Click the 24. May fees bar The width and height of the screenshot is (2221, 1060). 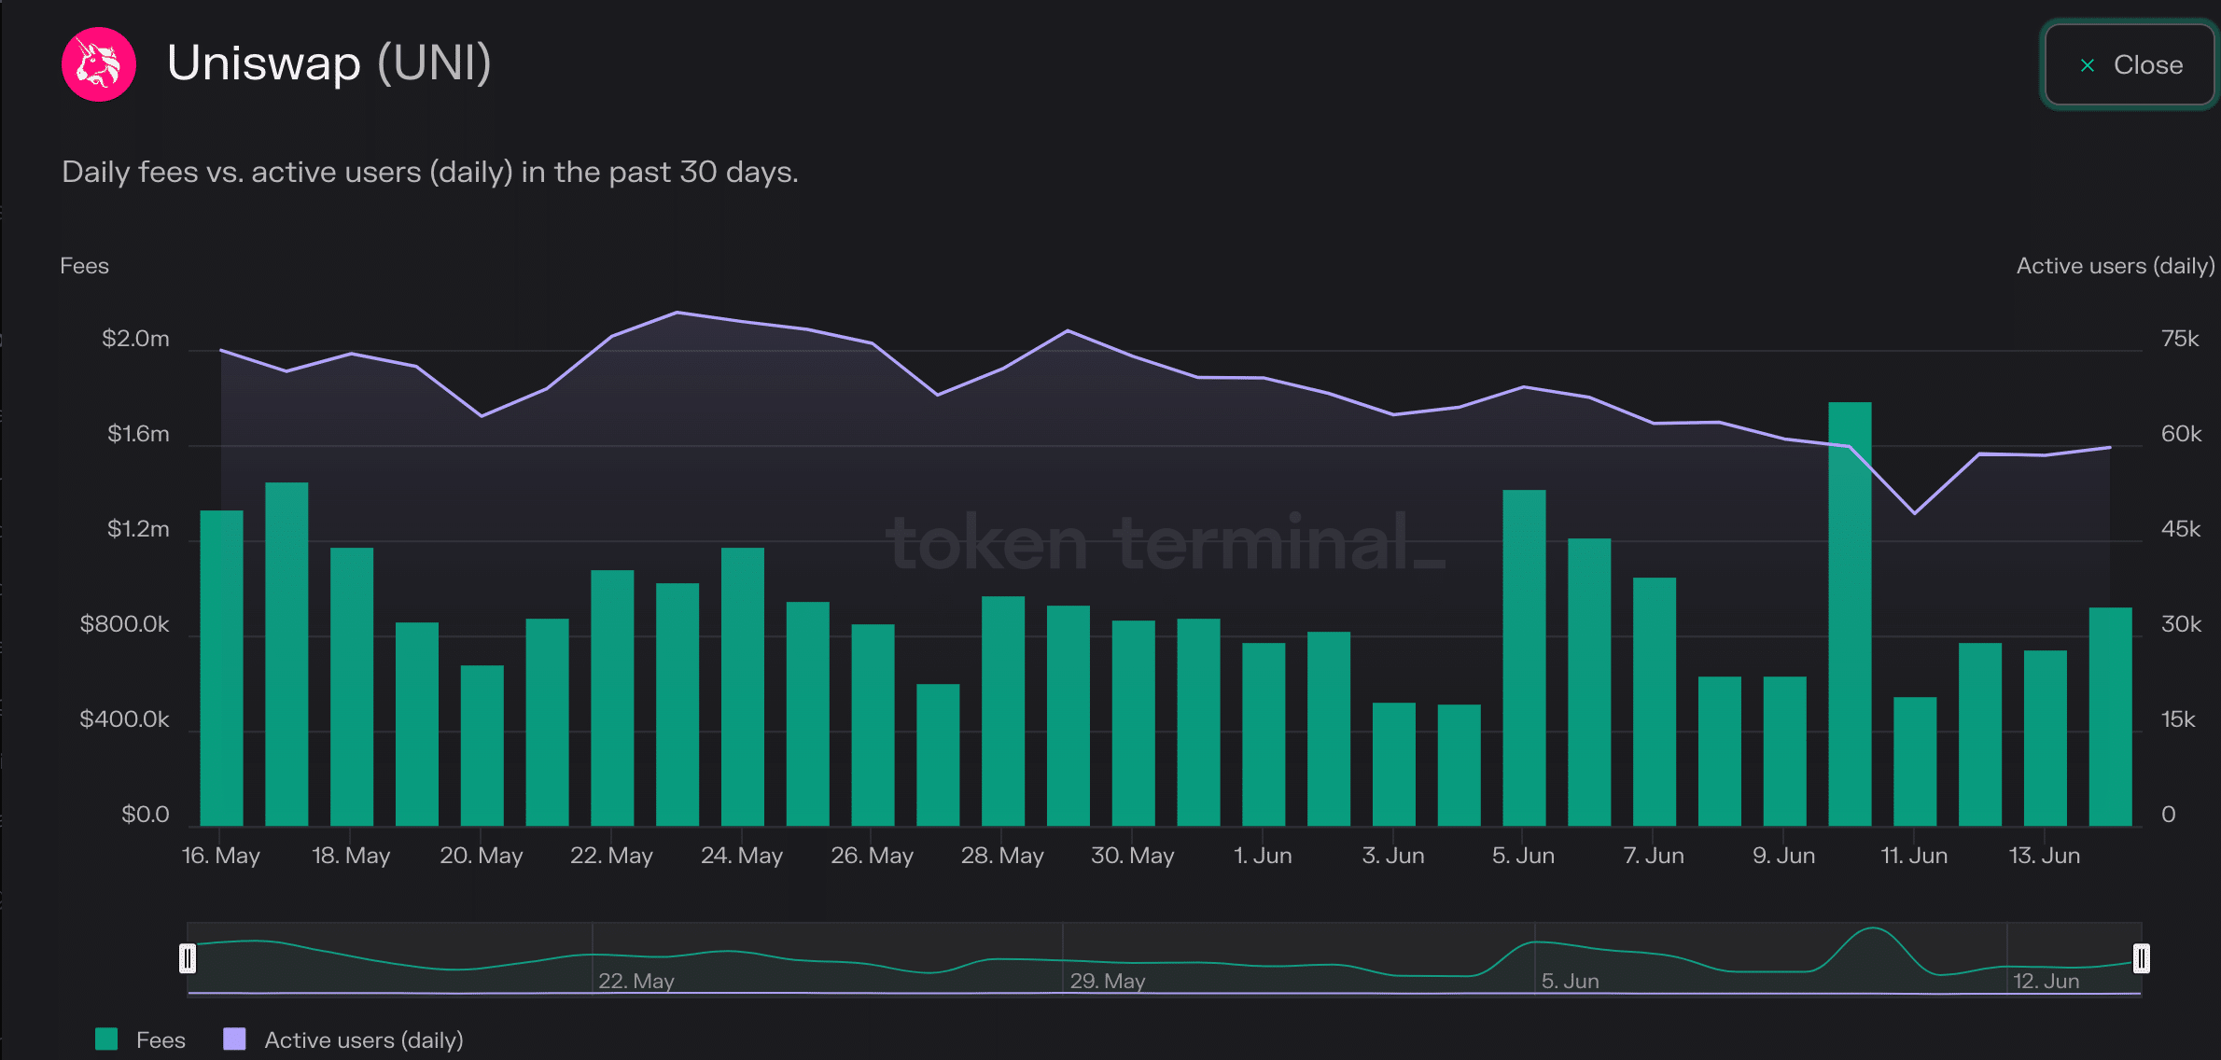click(743, 687)
